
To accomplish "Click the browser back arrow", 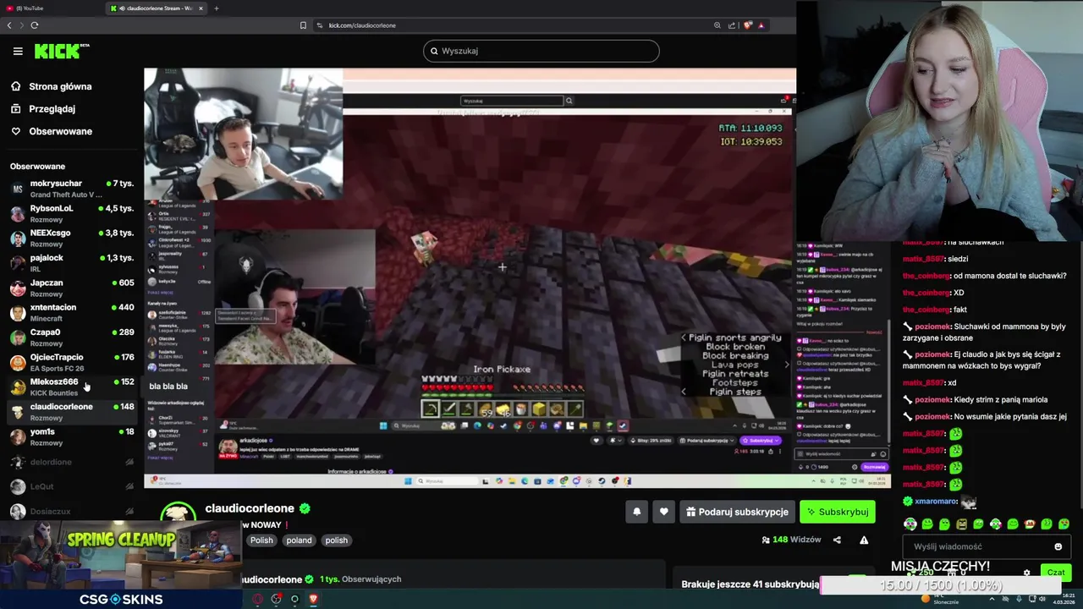I will [9, 25].
